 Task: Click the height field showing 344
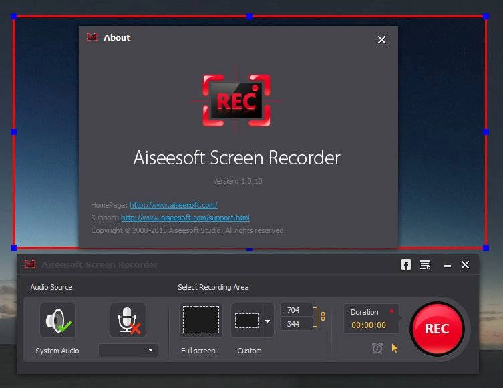point(296,324)
